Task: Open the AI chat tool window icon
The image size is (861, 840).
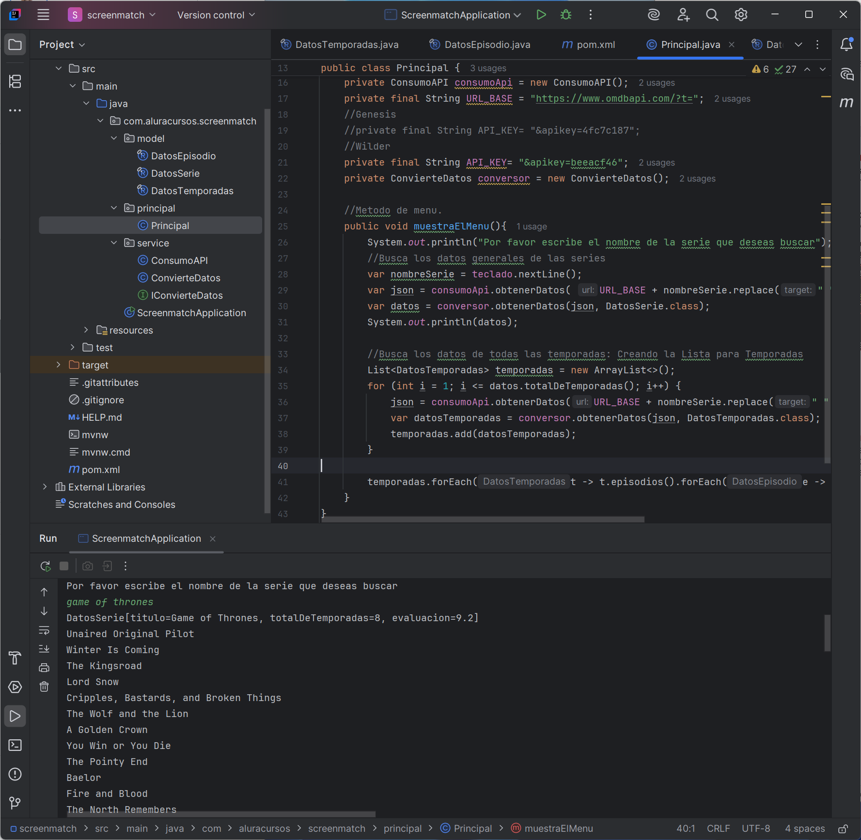Action: [x=846, y=74]
